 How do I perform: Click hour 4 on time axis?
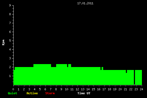coord(34,89)
